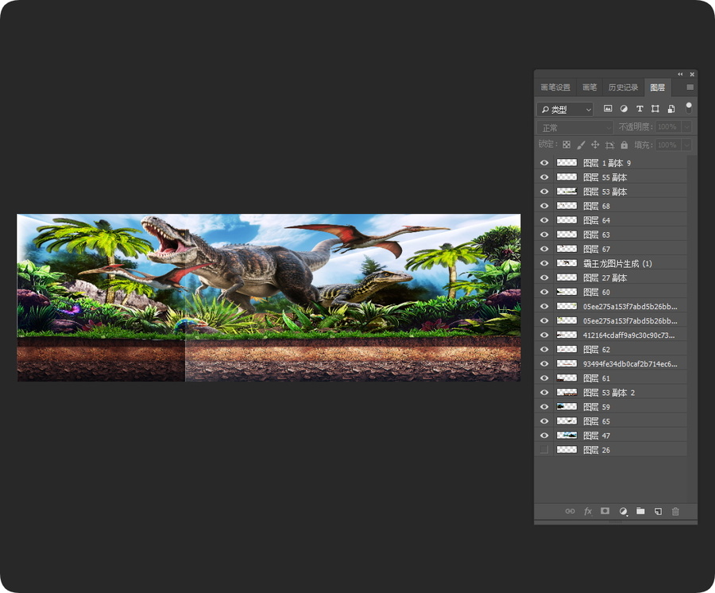Lock artboard nesting icon

[x=609, y=145]
